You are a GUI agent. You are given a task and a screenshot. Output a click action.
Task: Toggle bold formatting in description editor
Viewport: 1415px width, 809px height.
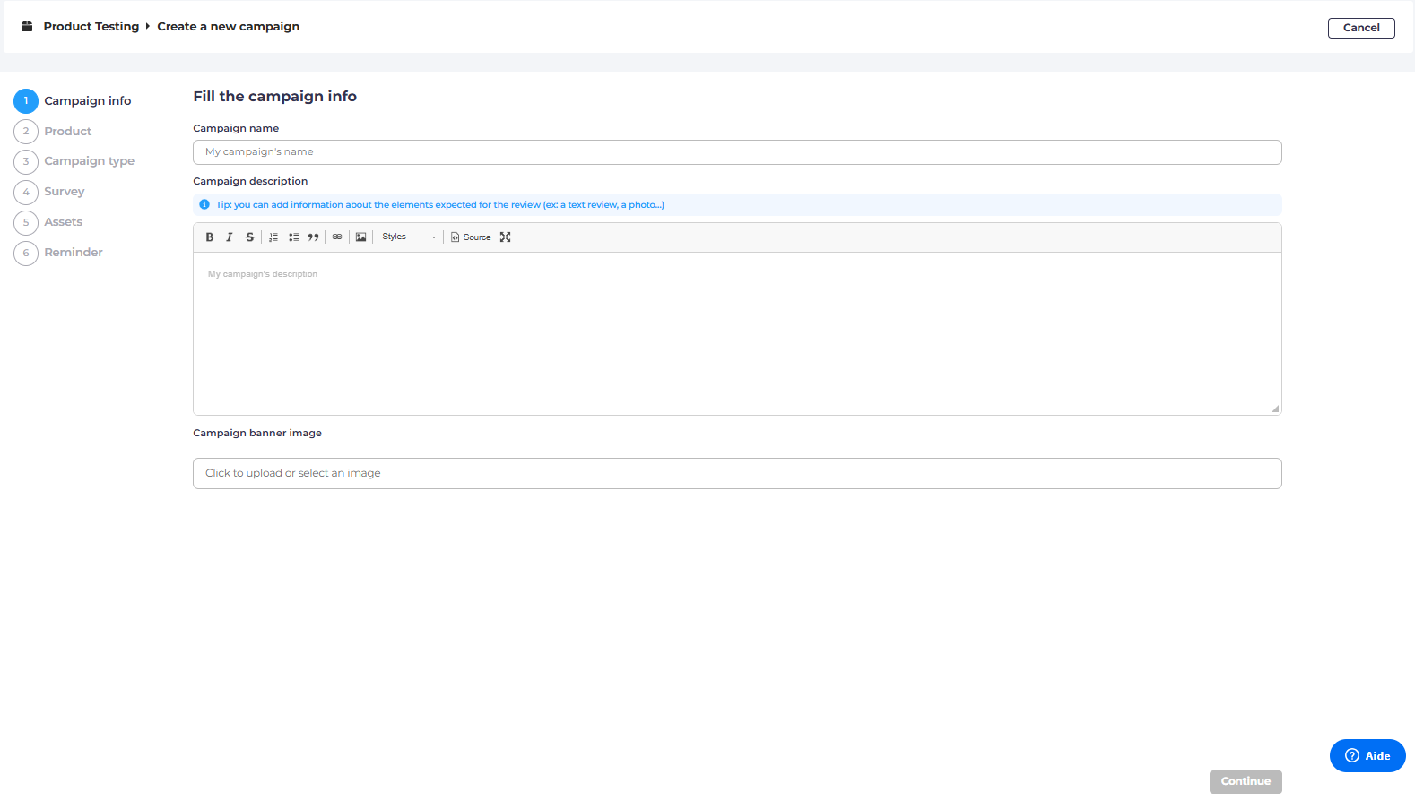210,237
